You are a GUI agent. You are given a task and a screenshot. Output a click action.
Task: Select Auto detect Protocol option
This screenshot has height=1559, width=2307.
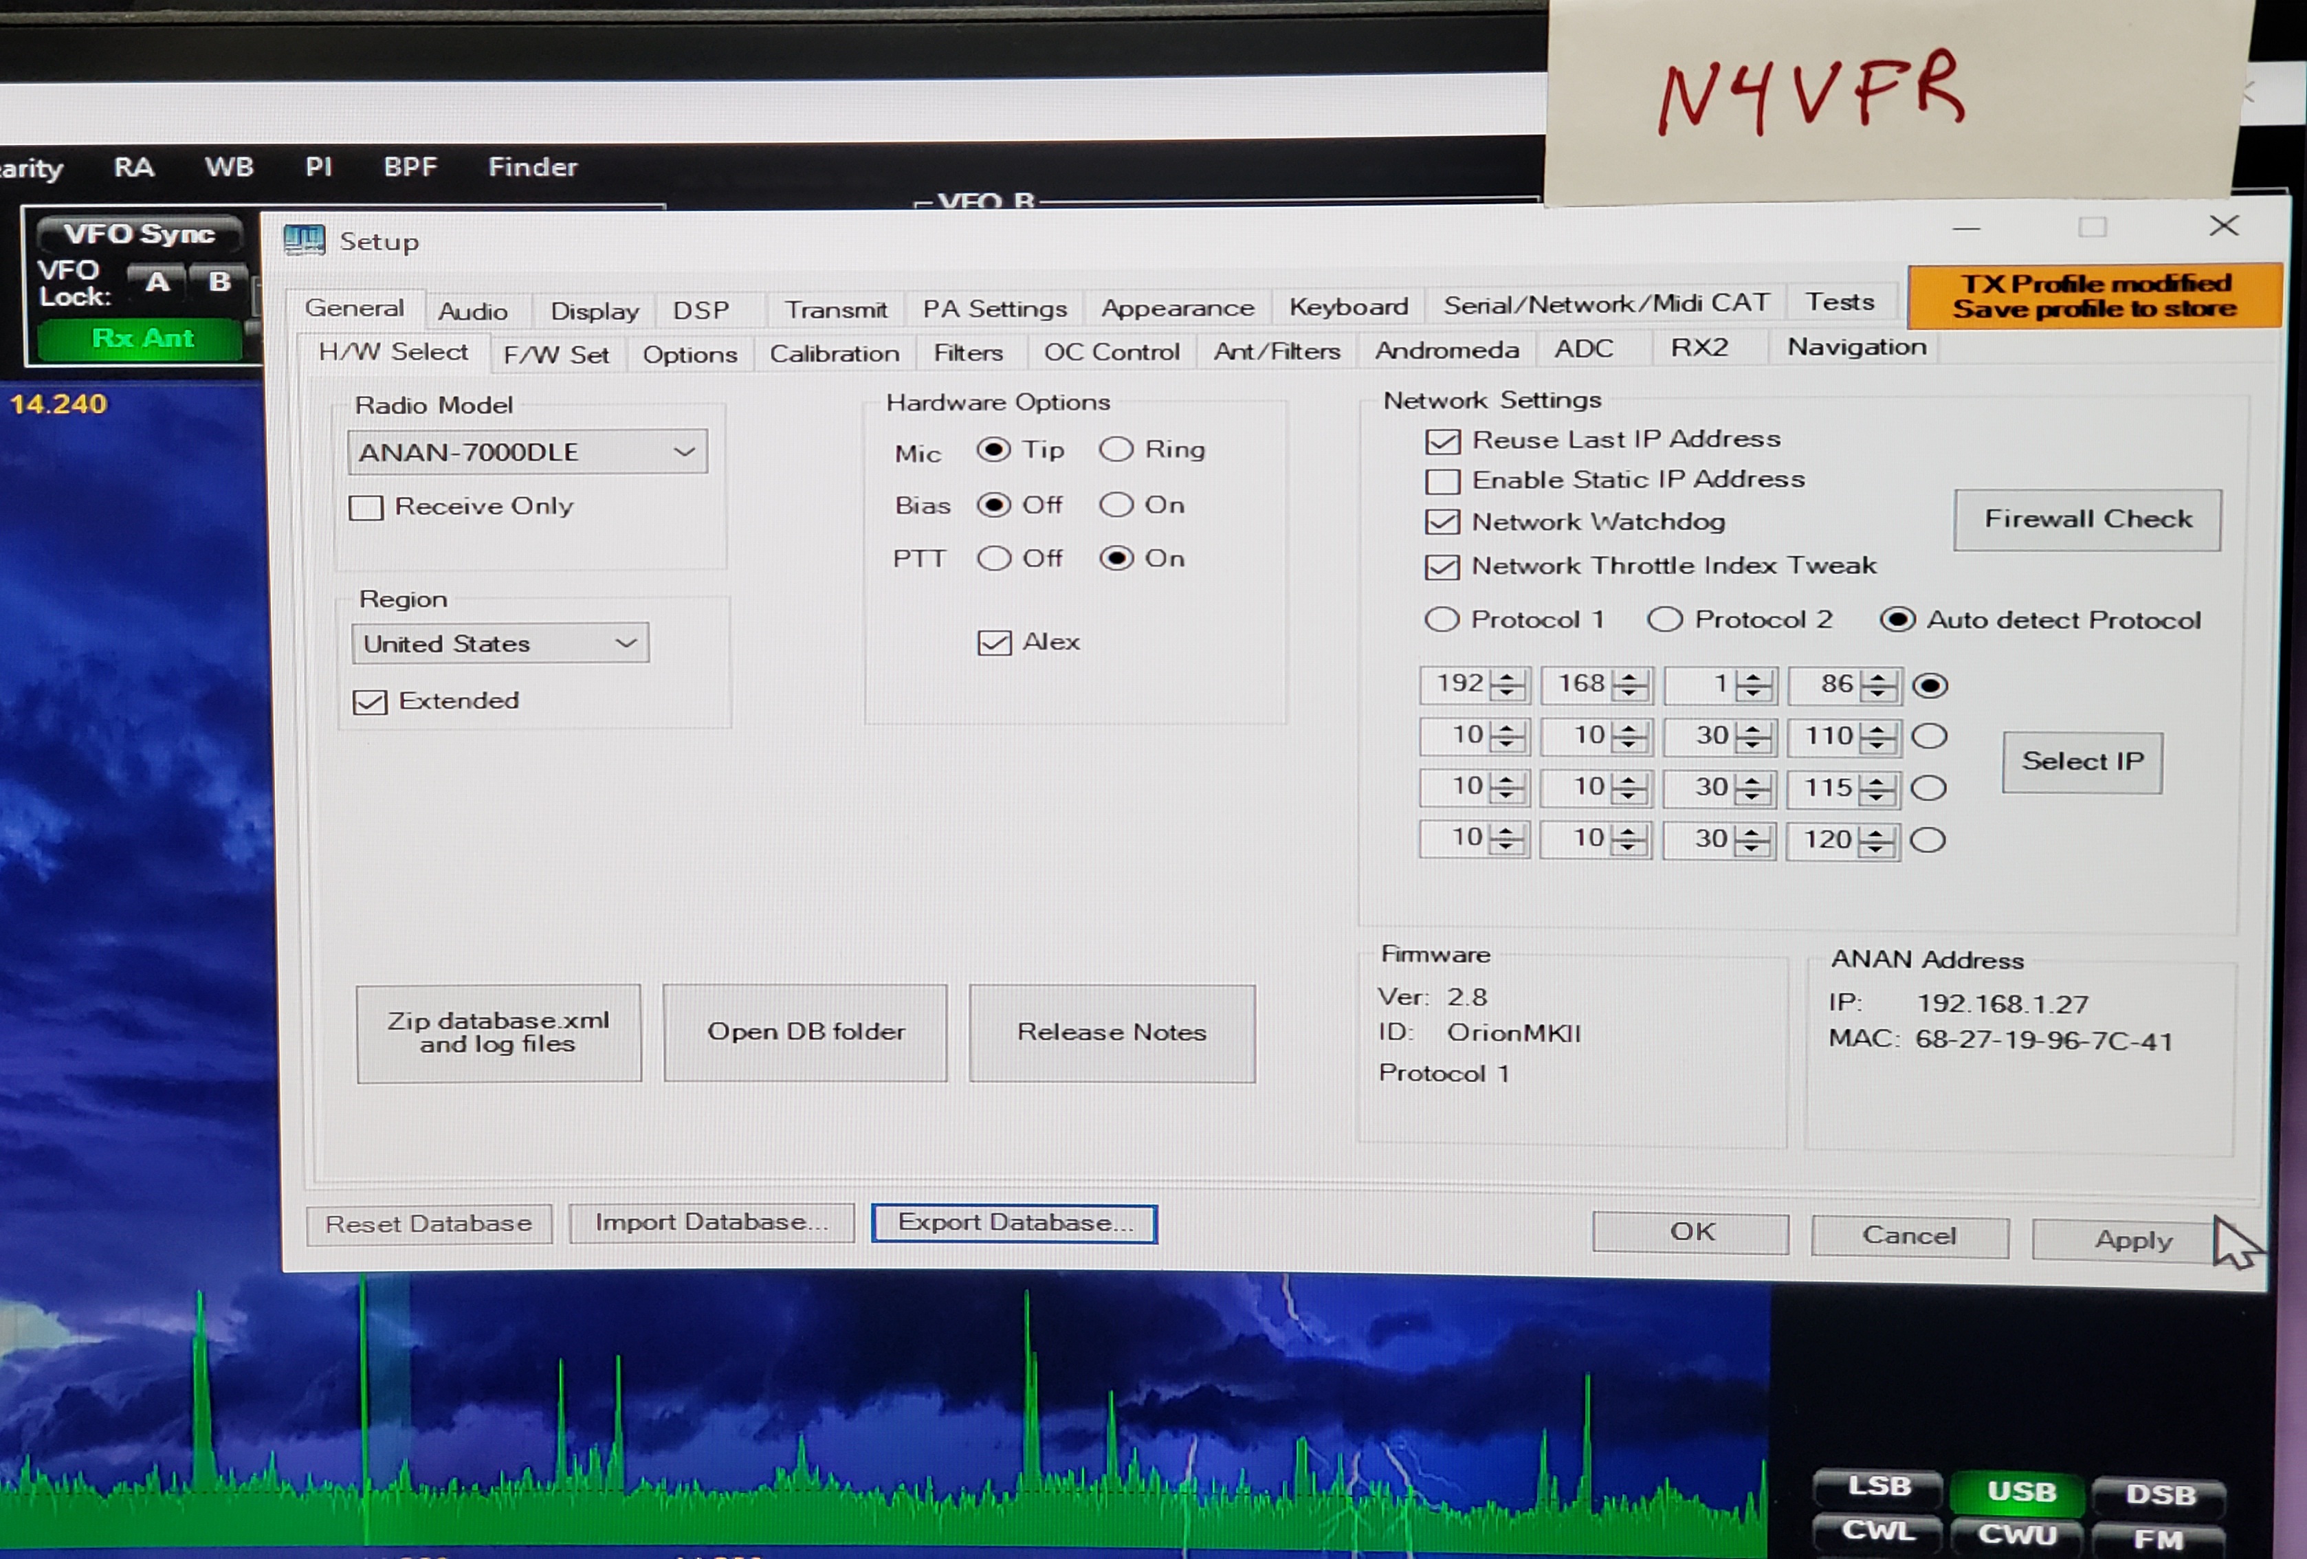[1897, 620]
